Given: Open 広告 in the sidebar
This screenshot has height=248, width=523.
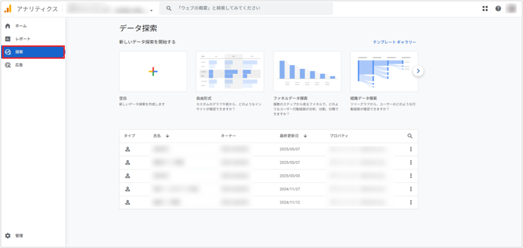Looking at the screenshot, I should click(x=33, y=65).
